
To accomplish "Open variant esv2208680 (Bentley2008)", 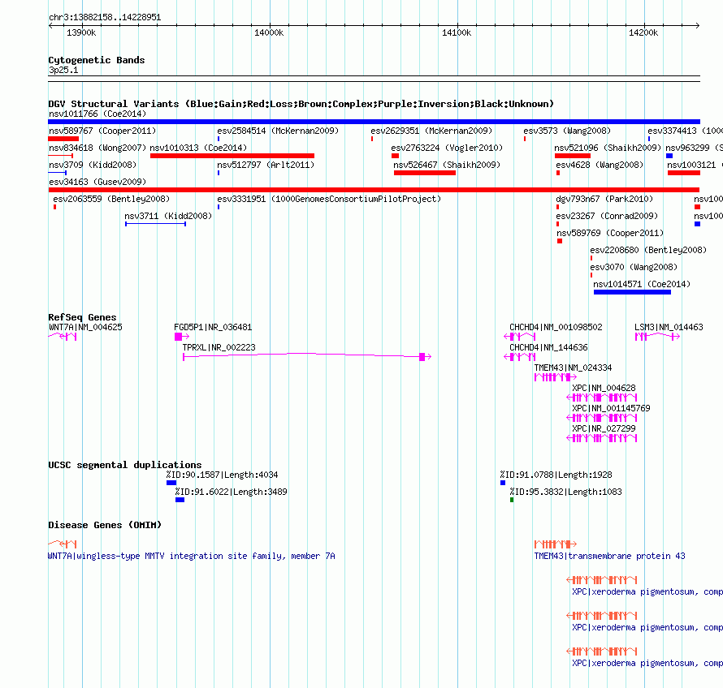I will coord(648,250).
